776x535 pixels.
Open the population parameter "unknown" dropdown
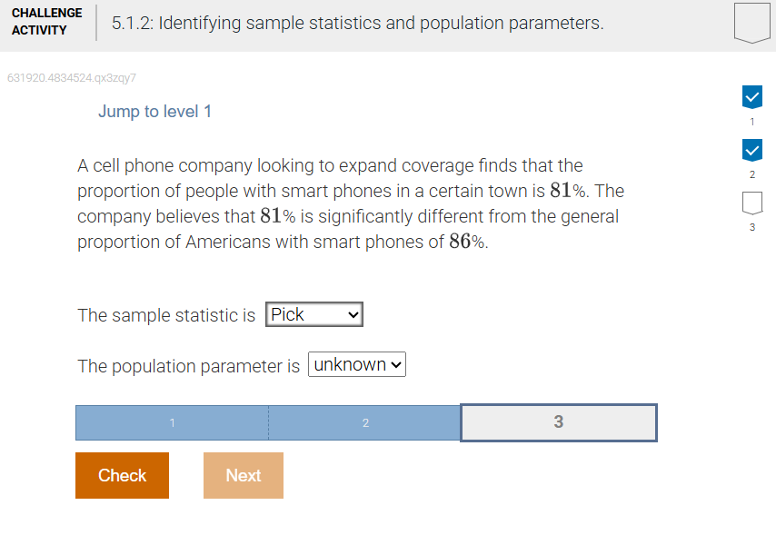pyautogui.click(x=356, y=364)
